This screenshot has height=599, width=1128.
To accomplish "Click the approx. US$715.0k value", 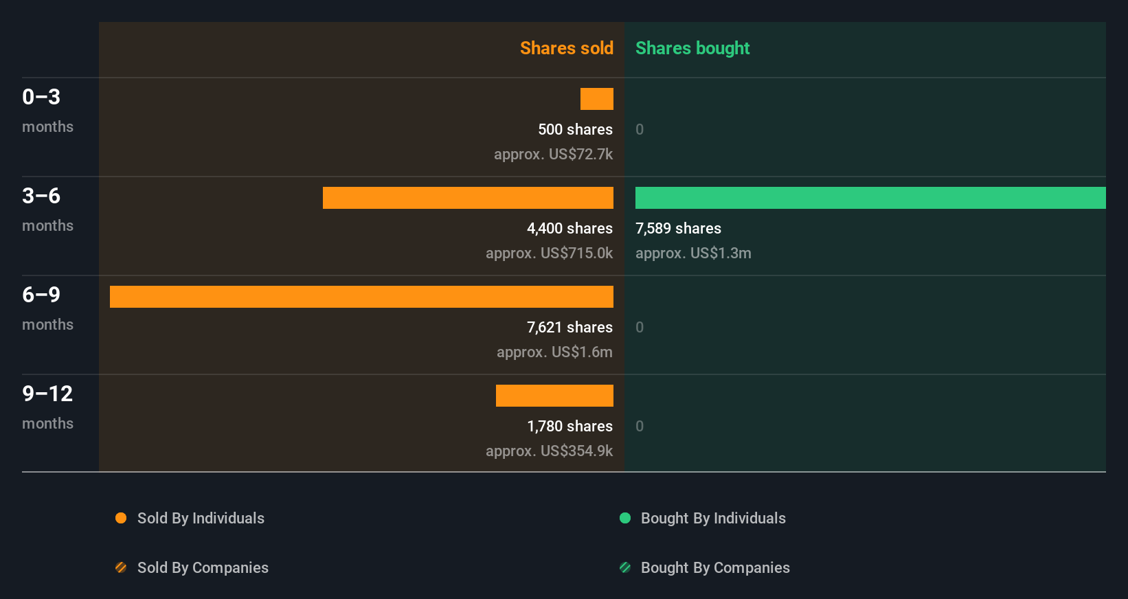I will point(549,253).
